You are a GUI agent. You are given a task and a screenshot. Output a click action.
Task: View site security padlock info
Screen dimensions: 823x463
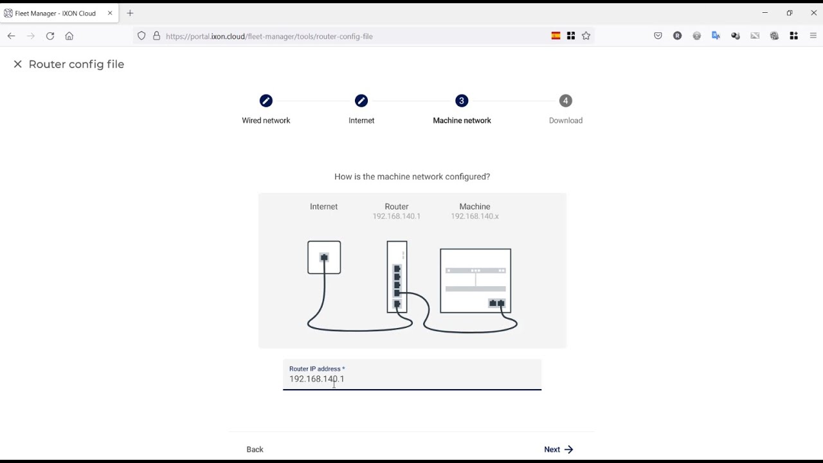156,36
